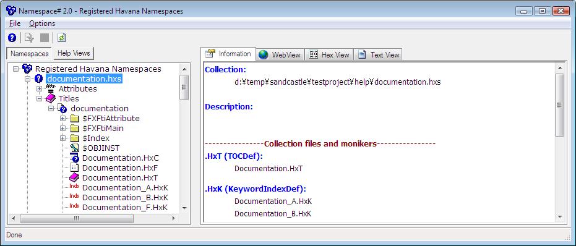Viewport: 576px width, 246px height.
Task: Click the Attr icon beside Attributes
Action: click(x=51, y=88)
